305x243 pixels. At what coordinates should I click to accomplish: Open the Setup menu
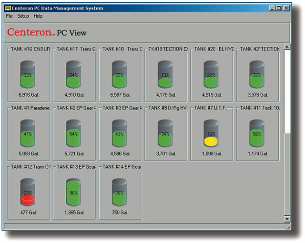coord(23,16)
